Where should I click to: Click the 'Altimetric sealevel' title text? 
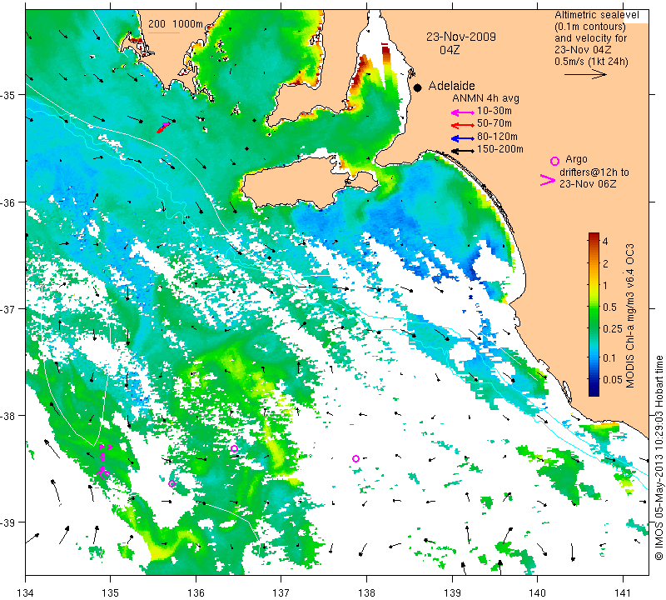(x=596, y=15)
